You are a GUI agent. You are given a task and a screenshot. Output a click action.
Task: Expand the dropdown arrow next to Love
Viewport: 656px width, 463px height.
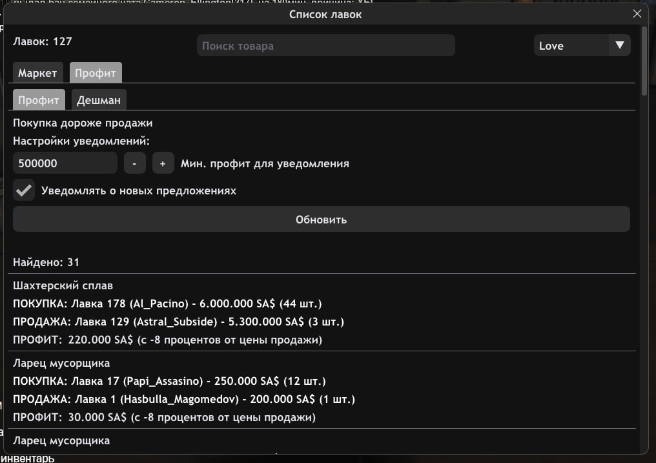pyautogui.click(x=620, y=45)
